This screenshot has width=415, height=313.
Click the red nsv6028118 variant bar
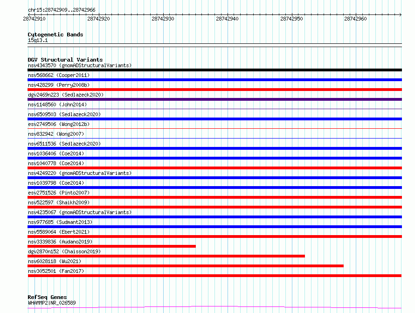point(186,266)
